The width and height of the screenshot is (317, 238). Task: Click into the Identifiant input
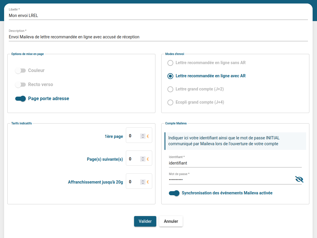[235, 163]
